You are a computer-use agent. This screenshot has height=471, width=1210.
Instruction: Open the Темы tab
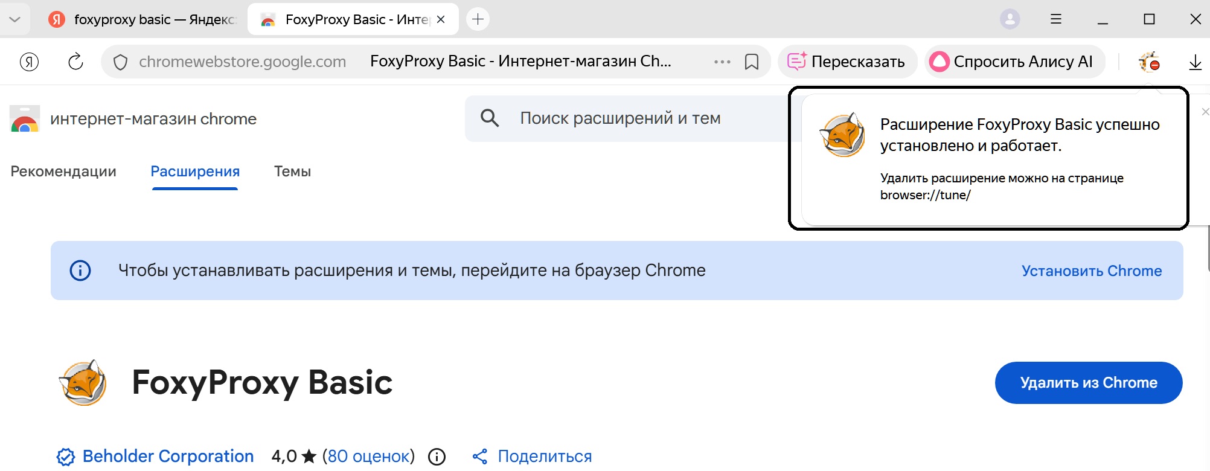coord(292,171)
